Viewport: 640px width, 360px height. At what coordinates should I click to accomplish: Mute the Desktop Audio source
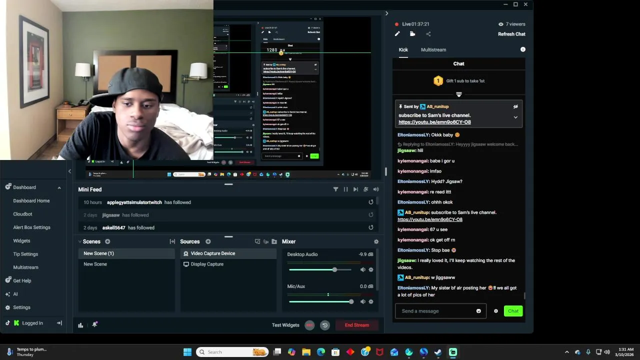[363, 270]
